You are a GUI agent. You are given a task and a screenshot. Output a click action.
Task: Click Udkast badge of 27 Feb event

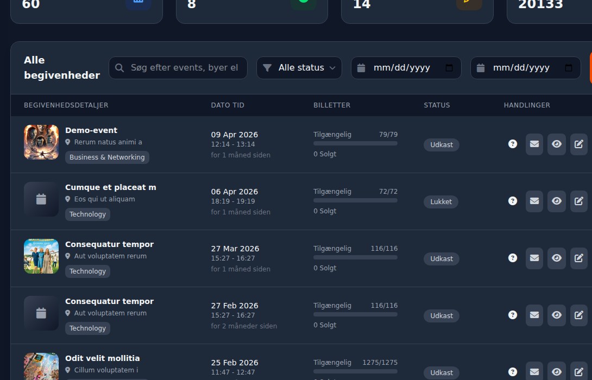442,316
